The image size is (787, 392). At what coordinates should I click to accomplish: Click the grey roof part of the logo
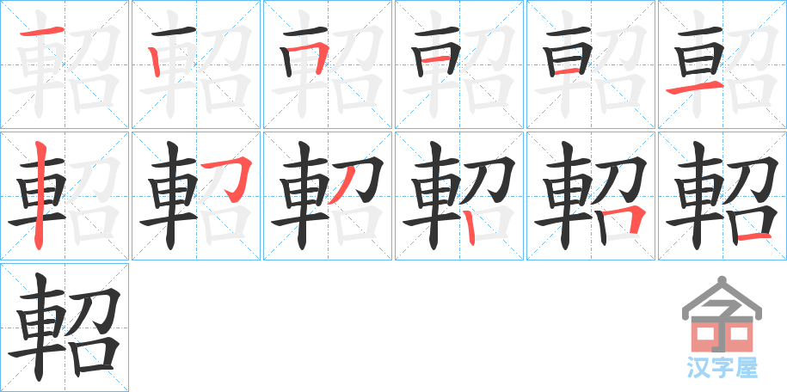click(x=722, y=297)
